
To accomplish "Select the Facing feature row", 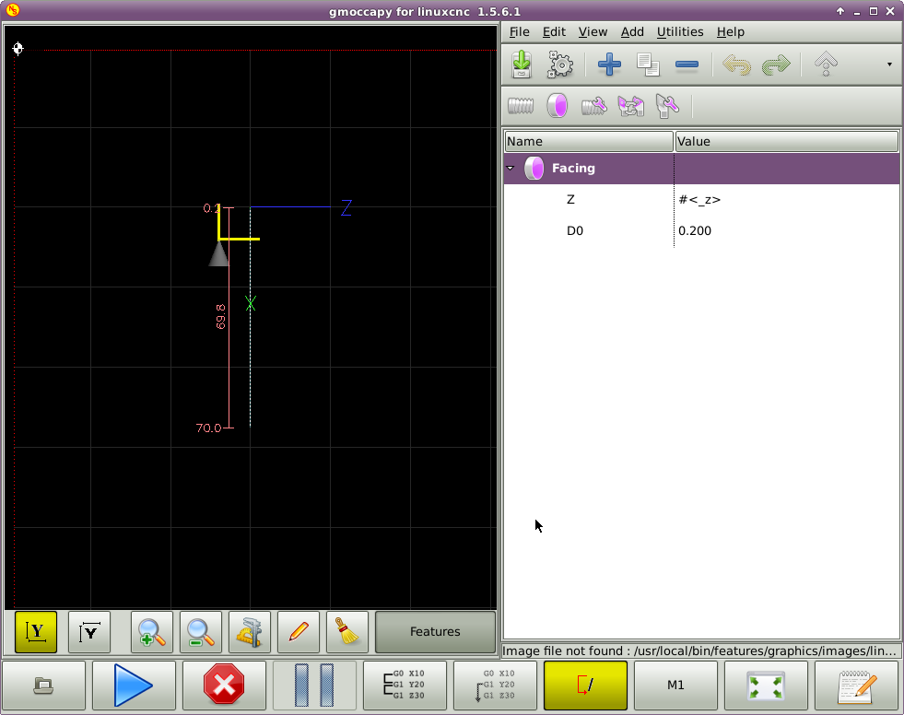I will tap(701, 169).
